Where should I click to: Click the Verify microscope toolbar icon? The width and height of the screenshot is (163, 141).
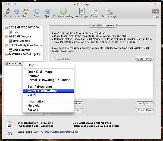tap(8, 11)
